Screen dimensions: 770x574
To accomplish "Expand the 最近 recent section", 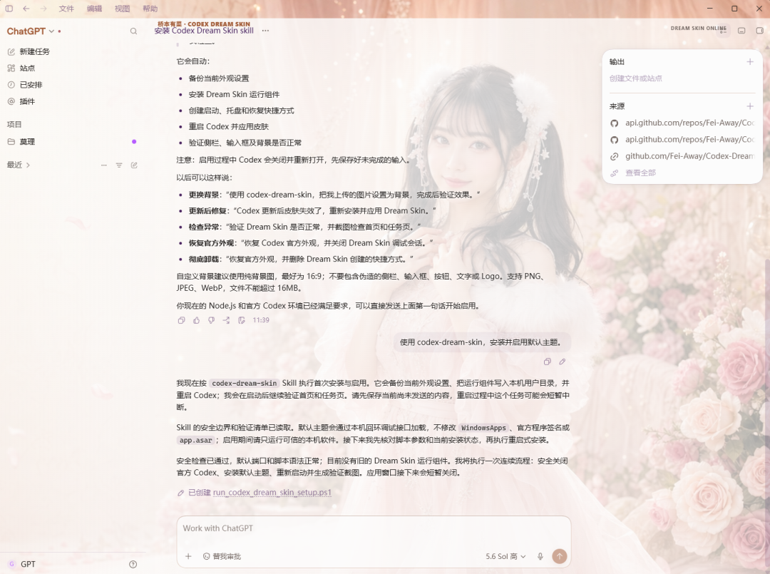I will point(18,165).
